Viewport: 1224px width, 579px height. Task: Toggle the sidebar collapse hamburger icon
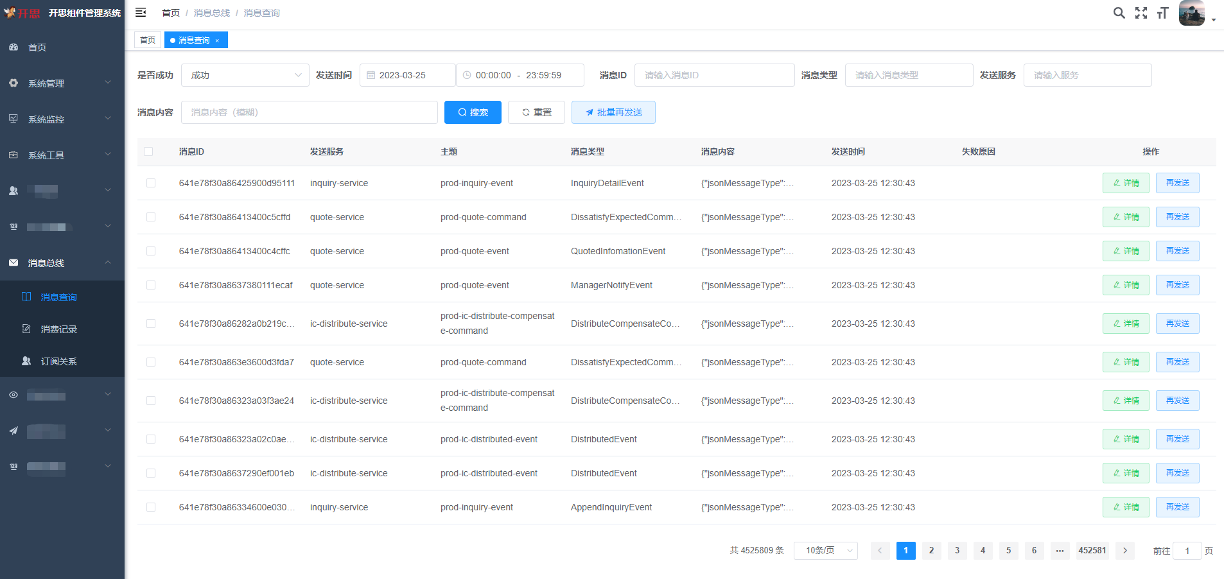tap(141, 12)
